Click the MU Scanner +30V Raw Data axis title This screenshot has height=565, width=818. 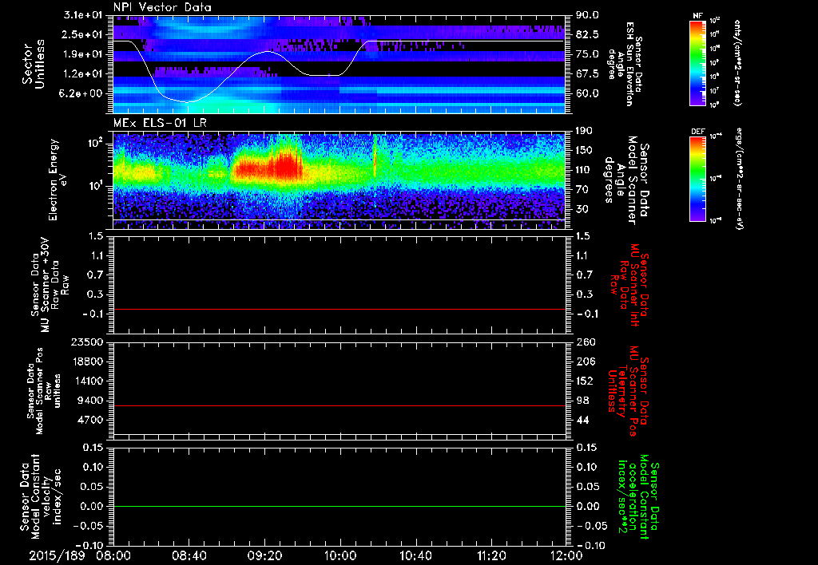coord(50,284)
